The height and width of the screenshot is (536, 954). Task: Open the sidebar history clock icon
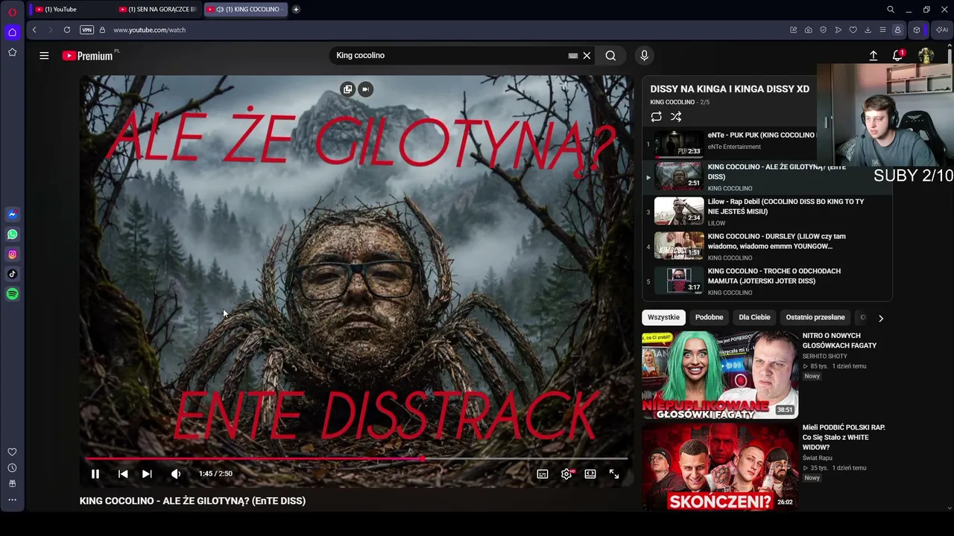pos(12,468)
